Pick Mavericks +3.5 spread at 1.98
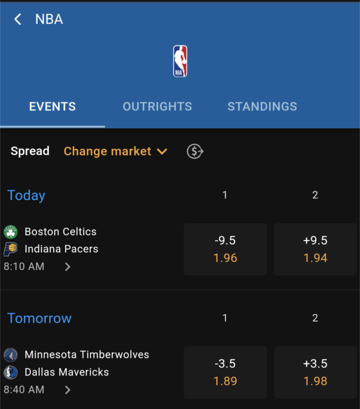360x409 pixels. (x=315, y=372)
